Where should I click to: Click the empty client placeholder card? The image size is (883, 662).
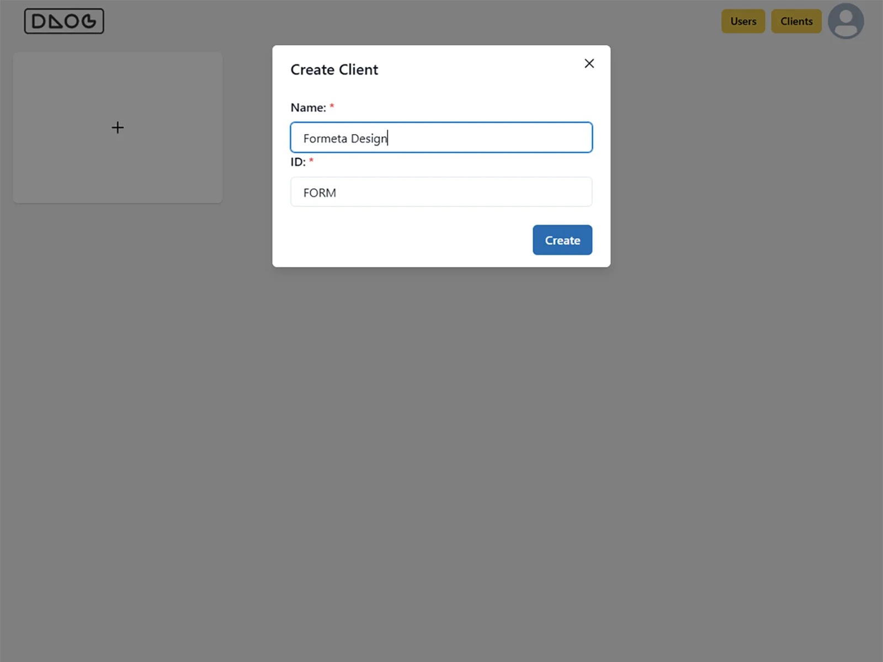pyautogui.click(x=117, y=127)
